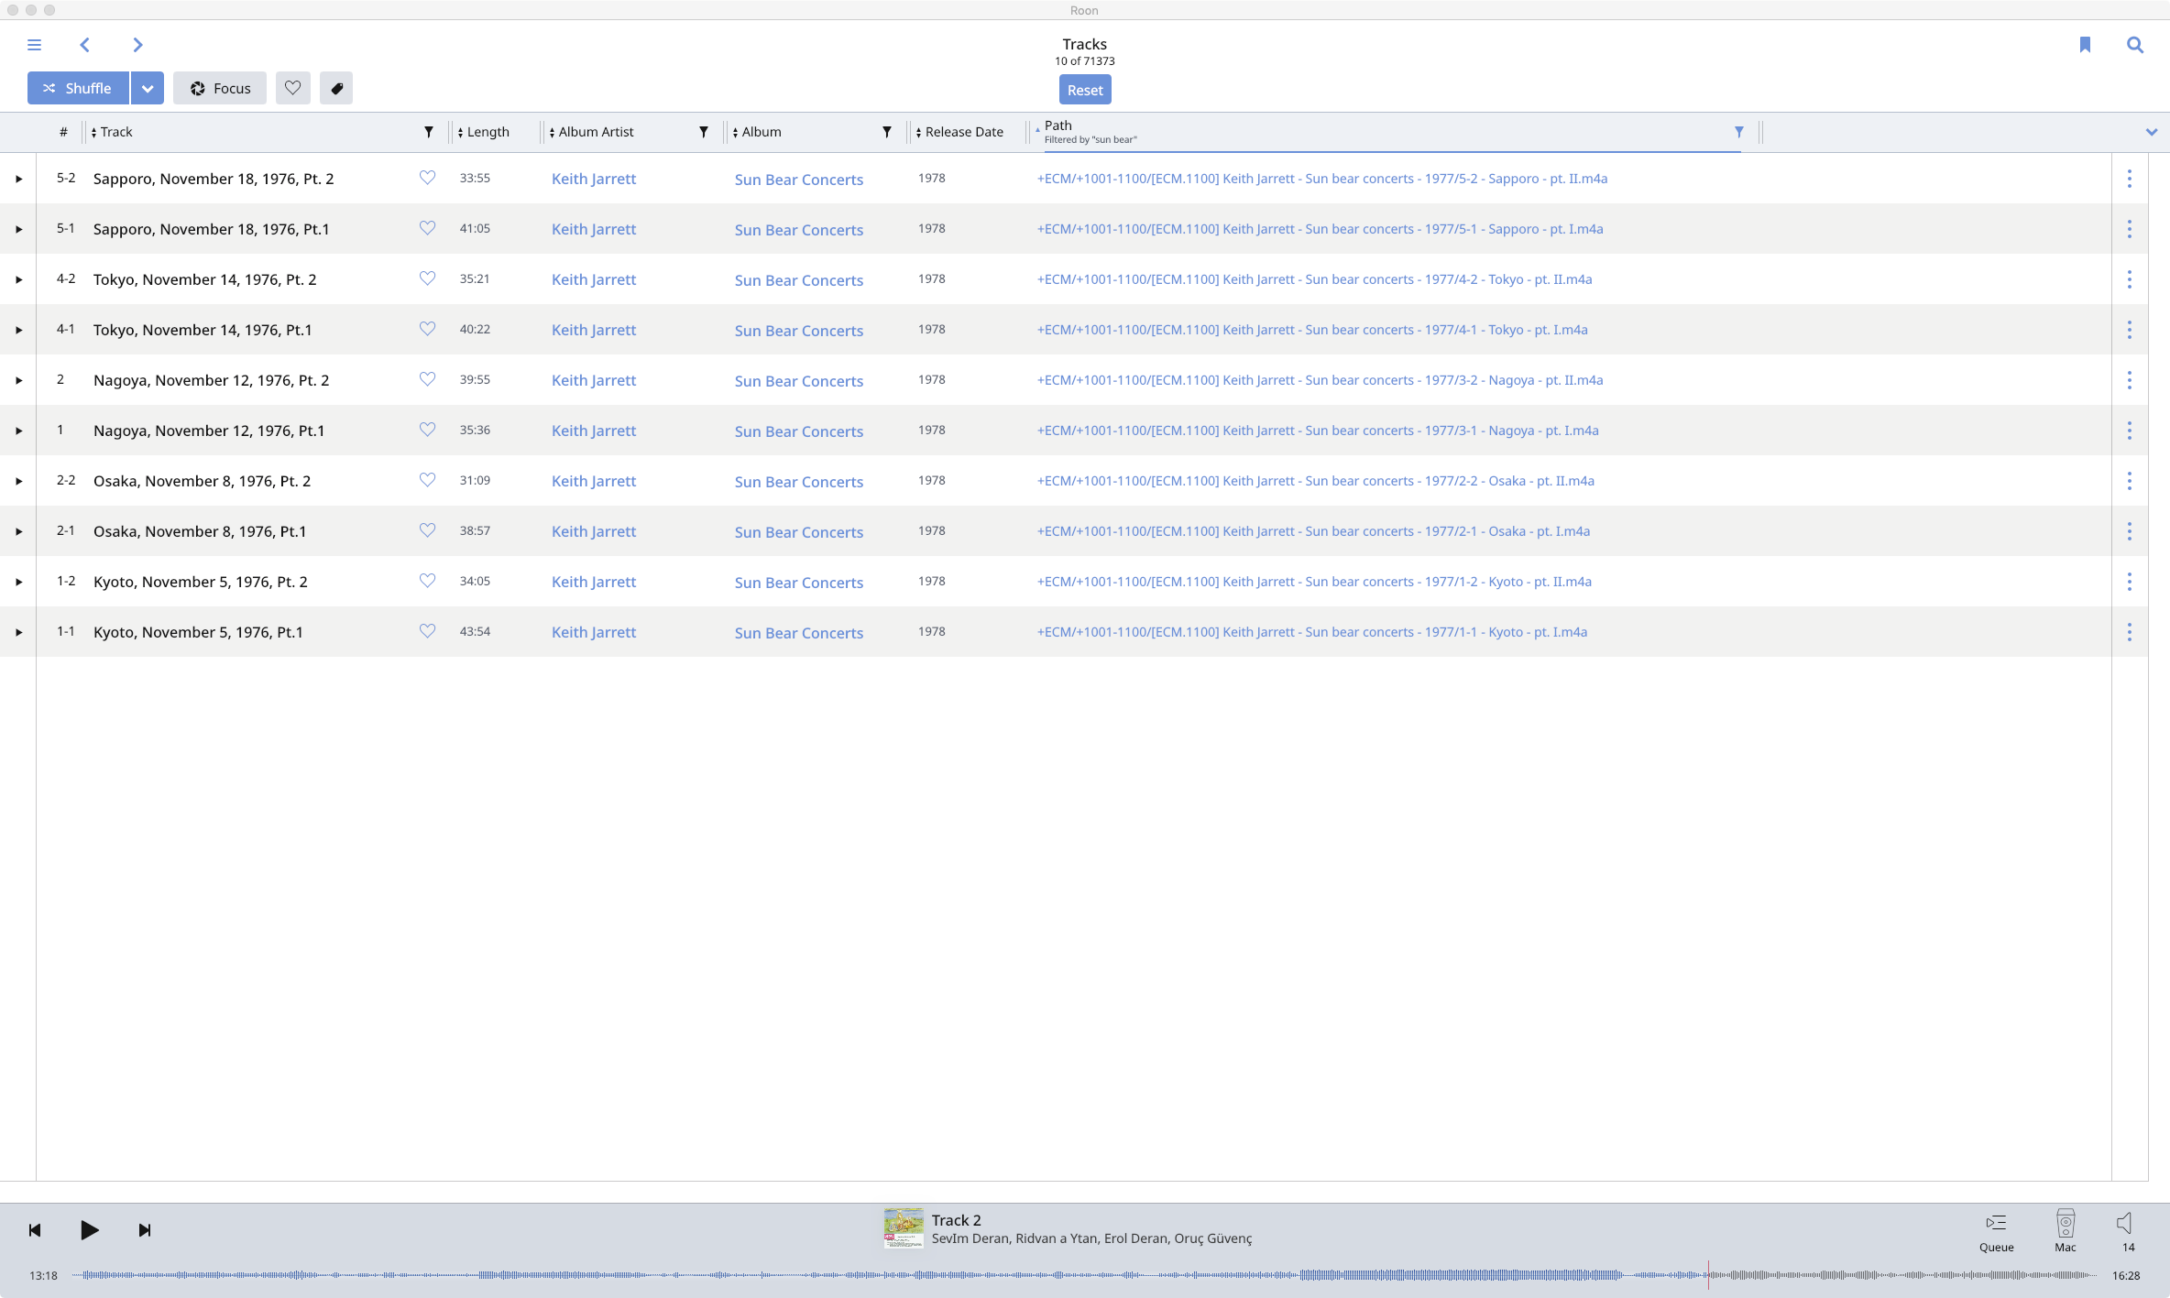Open volume control showing 14
This screenshot has width=2170, height=1298.
pyautogui.click(x=2126, y=1231)
